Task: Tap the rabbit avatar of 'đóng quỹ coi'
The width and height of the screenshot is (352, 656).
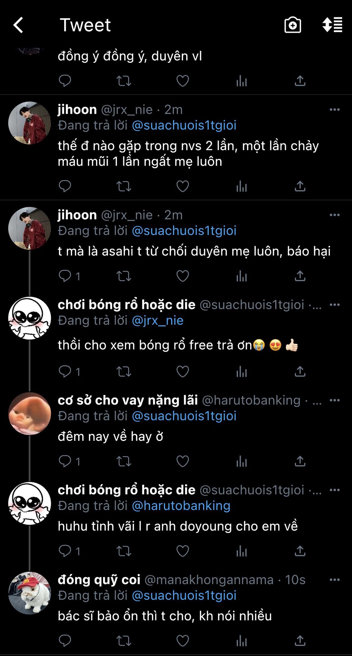Action: coord(29,593)
